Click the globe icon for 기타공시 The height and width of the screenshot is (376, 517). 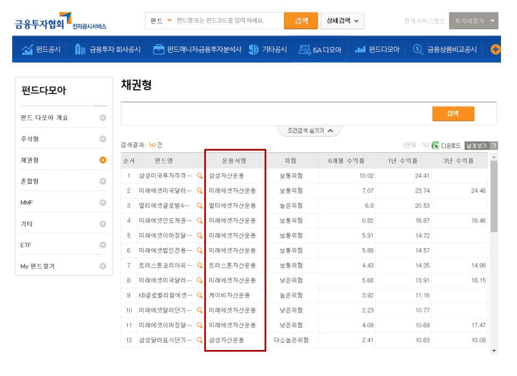pyautogui.click(x=254, y=49)
